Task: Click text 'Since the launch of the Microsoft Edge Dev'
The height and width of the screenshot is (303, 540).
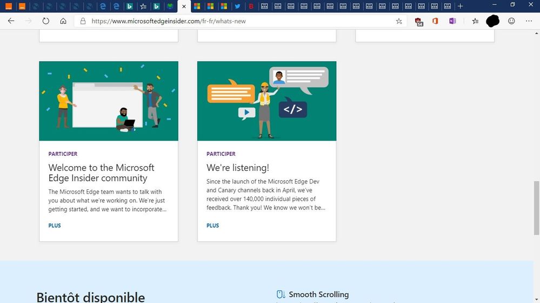Action: (x=263, y=181)
